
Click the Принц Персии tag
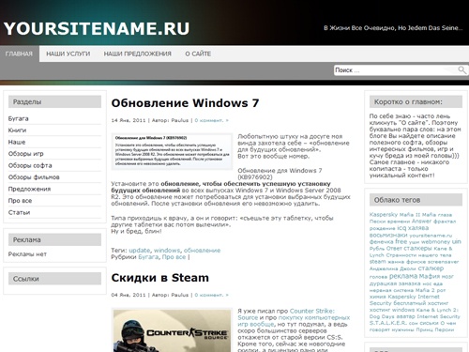click(x=435, y=329)
